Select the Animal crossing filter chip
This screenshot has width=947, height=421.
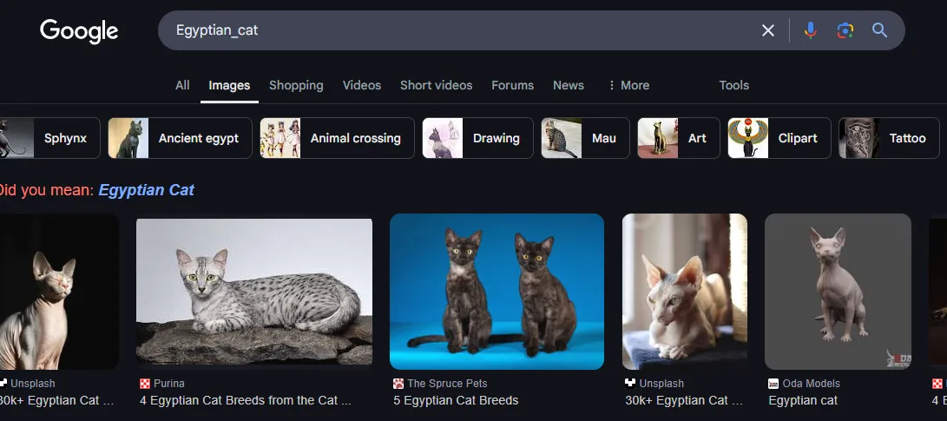tap(337, 138)
